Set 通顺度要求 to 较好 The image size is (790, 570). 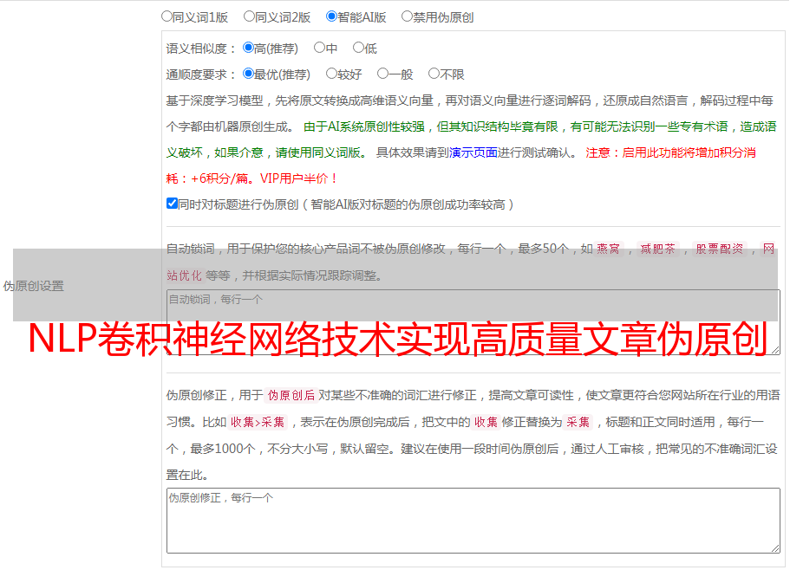[331, 74]
